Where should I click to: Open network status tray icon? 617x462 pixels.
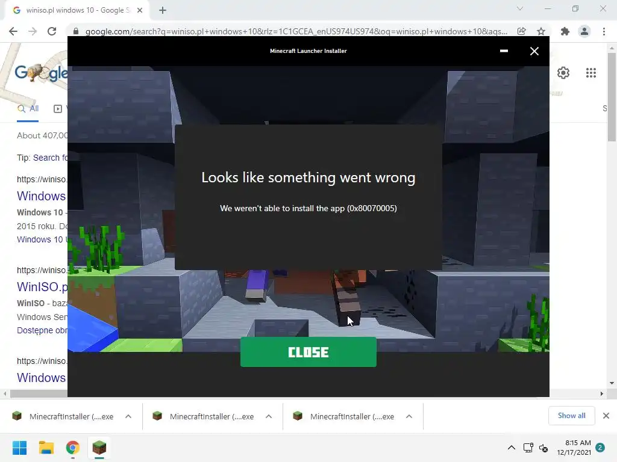(x=528, y=448)
